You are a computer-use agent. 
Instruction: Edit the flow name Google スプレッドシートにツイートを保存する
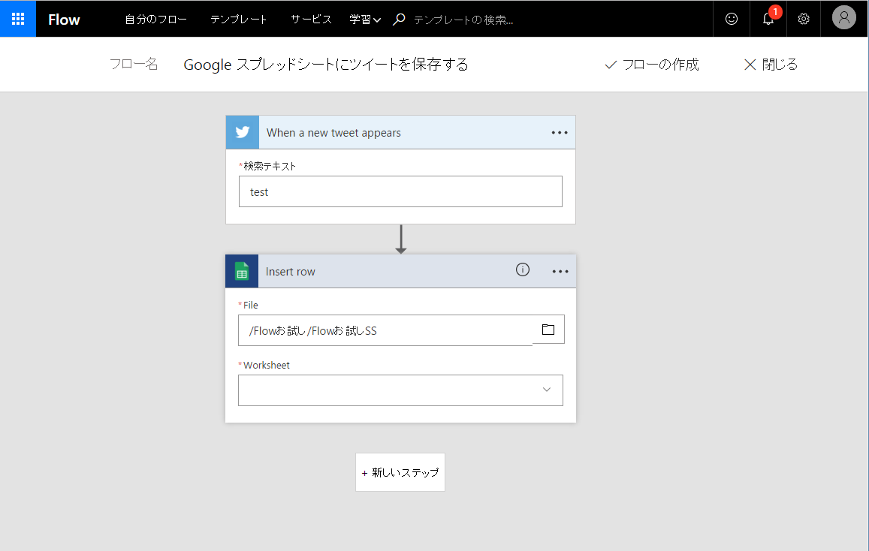point(326,65)
